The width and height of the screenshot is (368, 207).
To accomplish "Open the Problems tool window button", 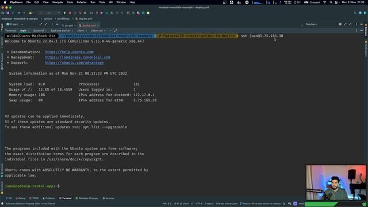I will [x=49, y=198].
